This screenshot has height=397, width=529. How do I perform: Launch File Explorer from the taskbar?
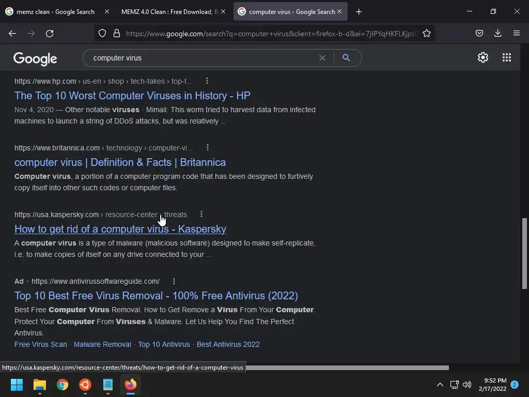coord(39,385)
